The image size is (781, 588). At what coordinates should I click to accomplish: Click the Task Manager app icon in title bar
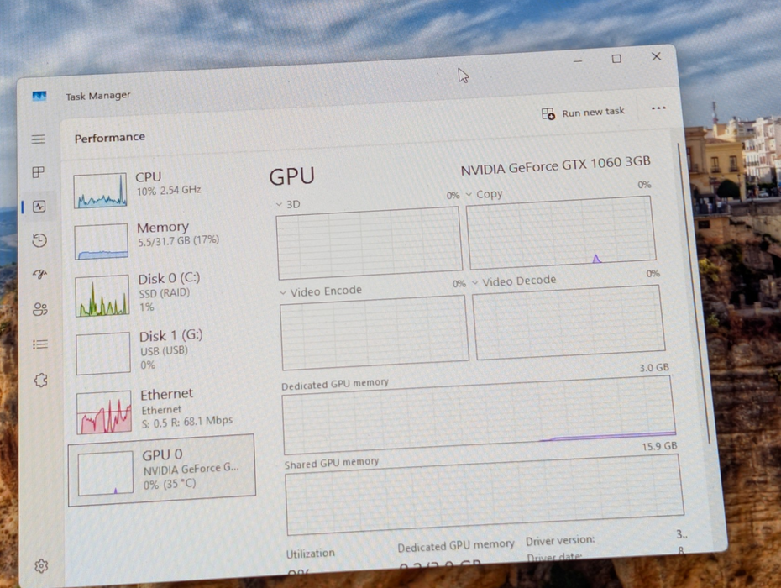click(39, 96)
